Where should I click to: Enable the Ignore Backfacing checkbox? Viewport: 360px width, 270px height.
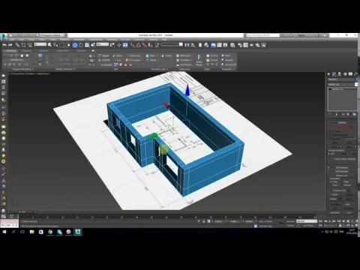[x=330, y=135]
